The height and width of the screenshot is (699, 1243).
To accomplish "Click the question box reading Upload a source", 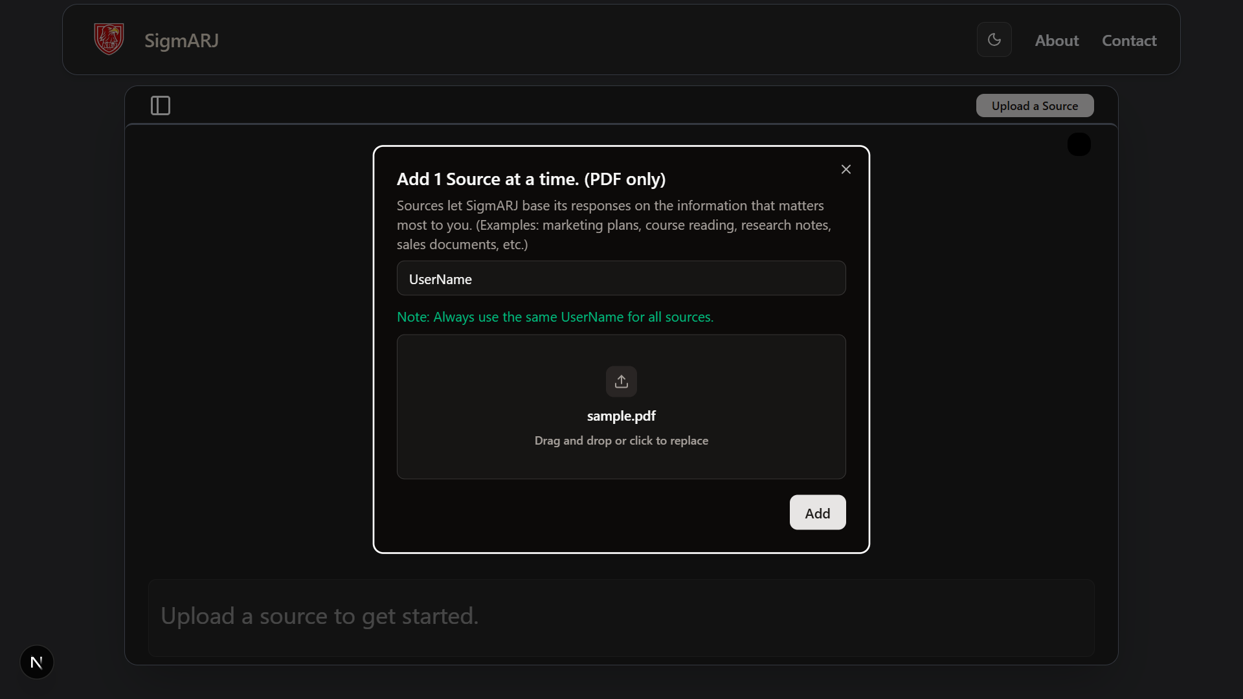I will (621, 617).
